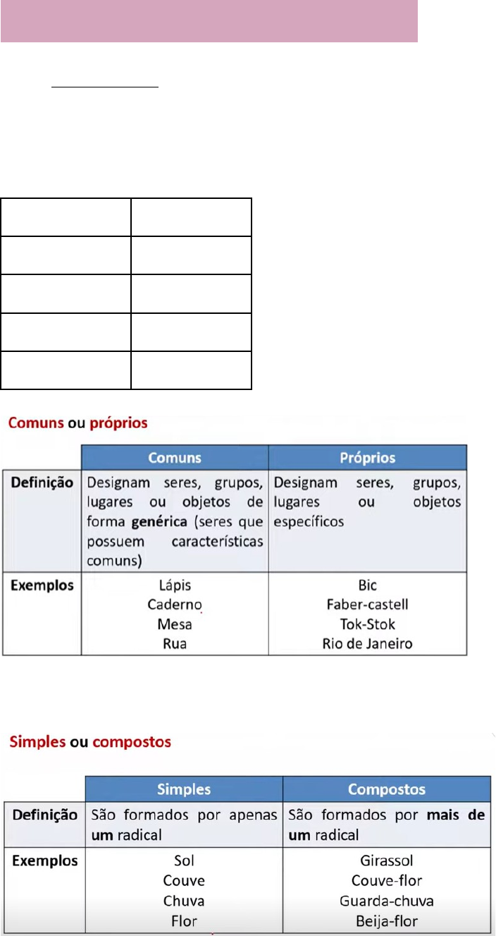Screen dimensions: 496x936
Task: Click the example "Guarda-chuva"
Action: pos(386,901)
